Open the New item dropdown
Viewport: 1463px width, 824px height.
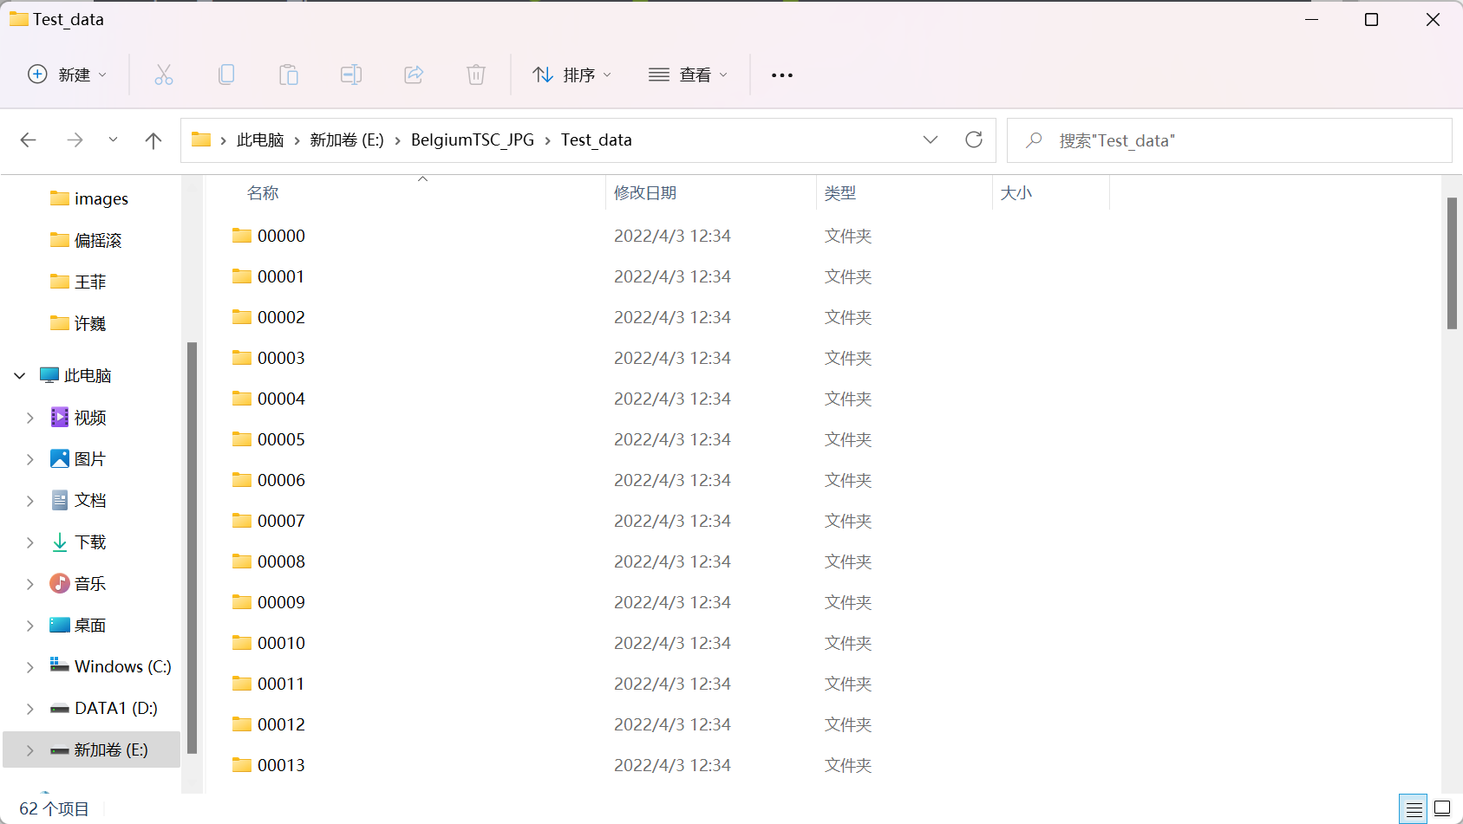[x=68, y=75]
